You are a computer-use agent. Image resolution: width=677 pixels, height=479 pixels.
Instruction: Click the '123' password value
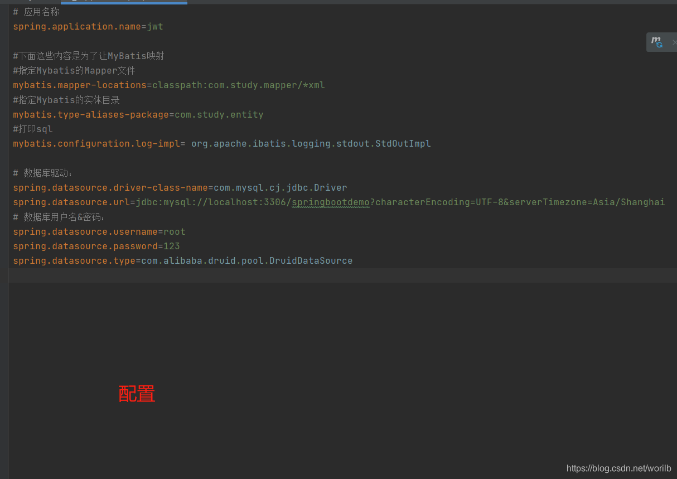pos(172,246)
